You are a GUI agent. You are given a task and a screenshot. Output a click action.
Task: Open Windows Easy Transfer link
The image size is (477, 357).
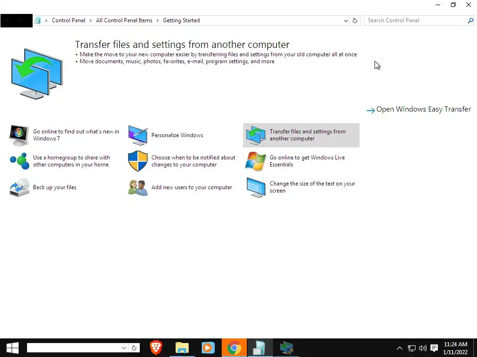coord(419,109)
